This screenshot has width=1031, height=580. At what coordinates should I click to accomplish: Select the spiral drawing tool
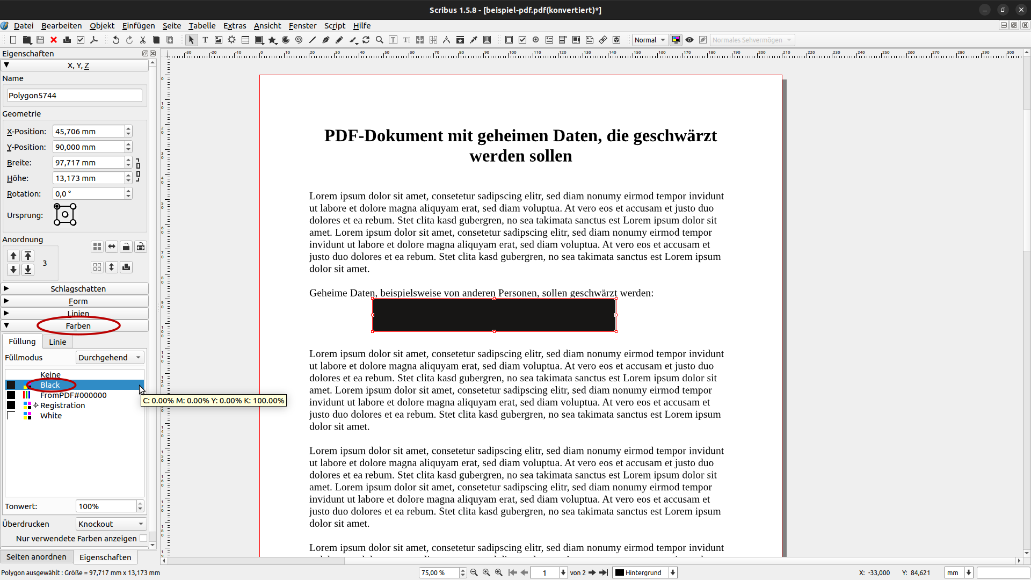[299, 40]
